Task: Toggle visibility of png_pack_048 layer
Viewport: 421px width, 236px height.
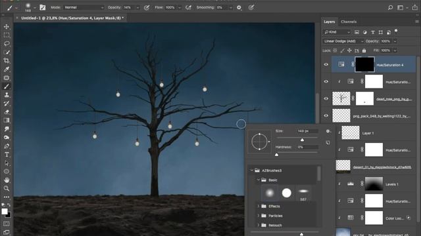Action: pos(326,115)
